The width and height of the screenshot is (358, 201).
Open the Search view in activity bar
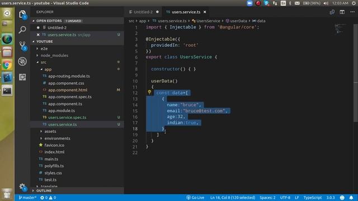point(22,30)
